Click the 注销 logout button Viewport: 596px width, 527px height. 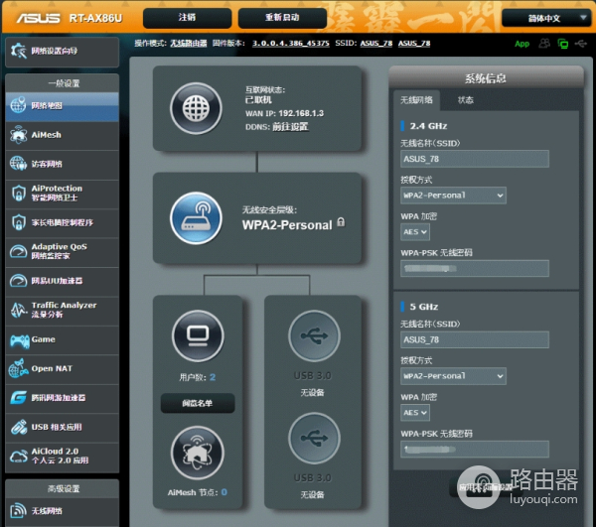coord(187,18)
